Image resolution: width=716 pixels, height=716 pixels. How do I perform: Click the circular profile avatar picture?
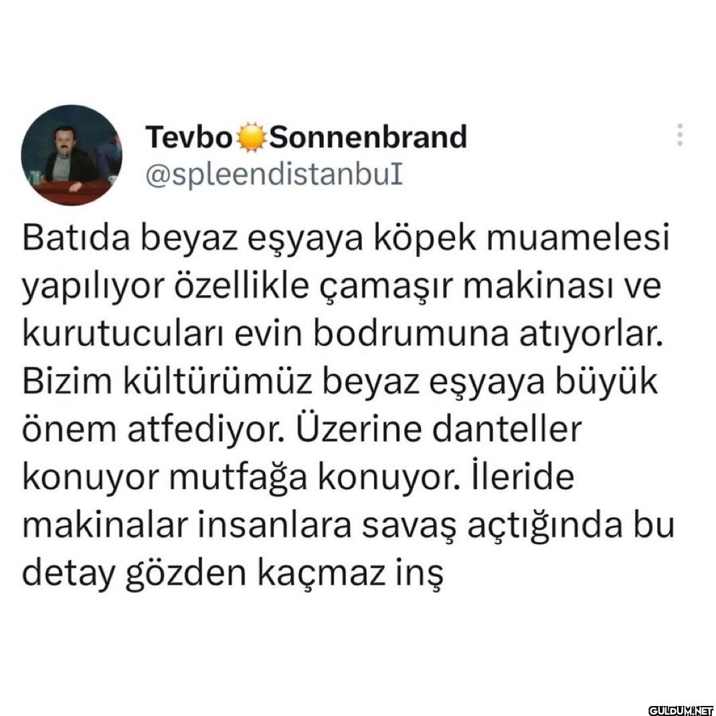pos(72,155)
